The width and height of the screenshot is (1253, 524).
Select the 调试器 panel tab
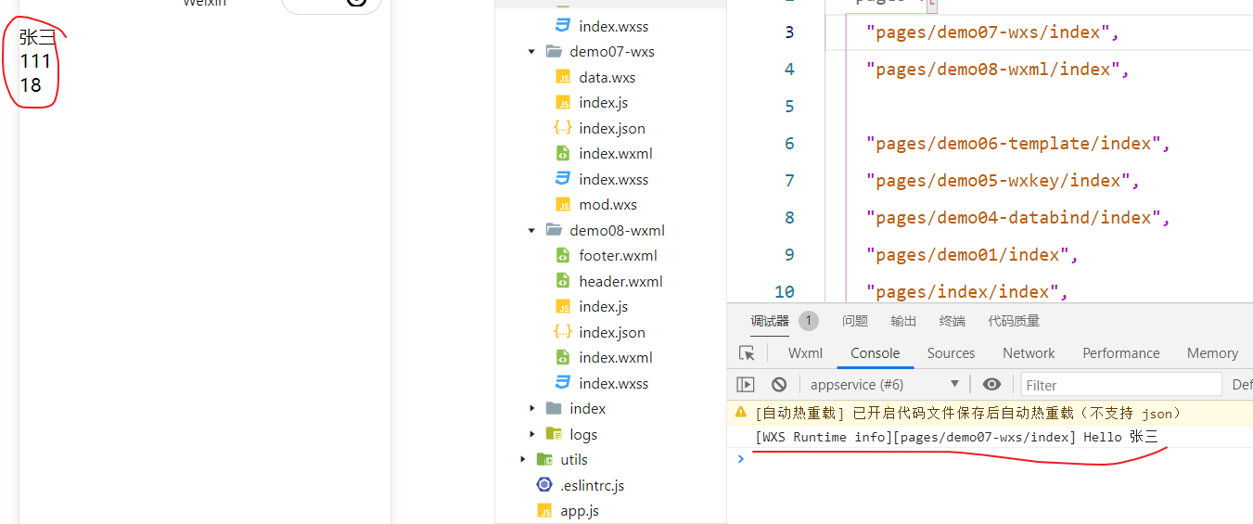point(770,321)
